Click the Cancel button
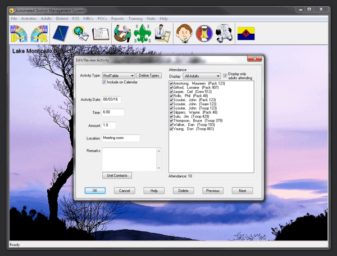Viewport: 337px width, 256px height. tap(125, 191)
